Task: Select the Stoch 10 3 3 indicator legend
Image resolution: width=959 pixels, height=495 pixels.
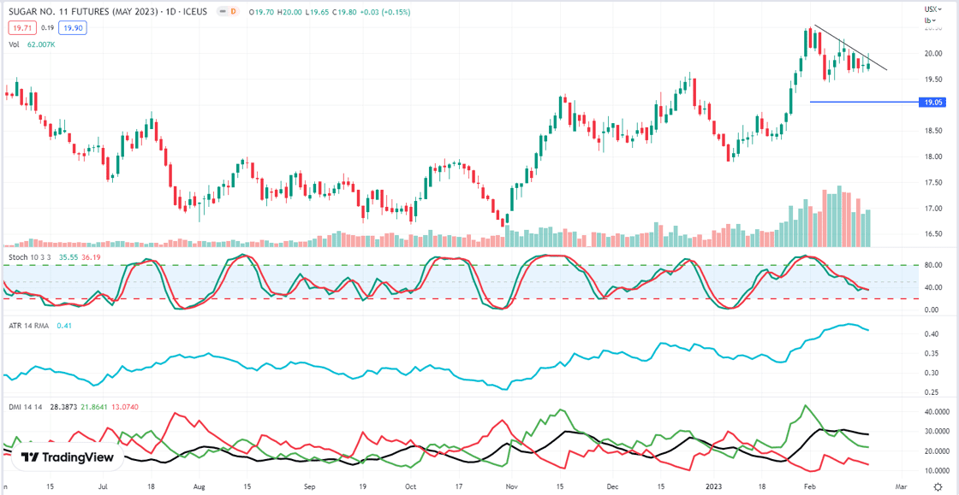Action: (x=29, y=257)
